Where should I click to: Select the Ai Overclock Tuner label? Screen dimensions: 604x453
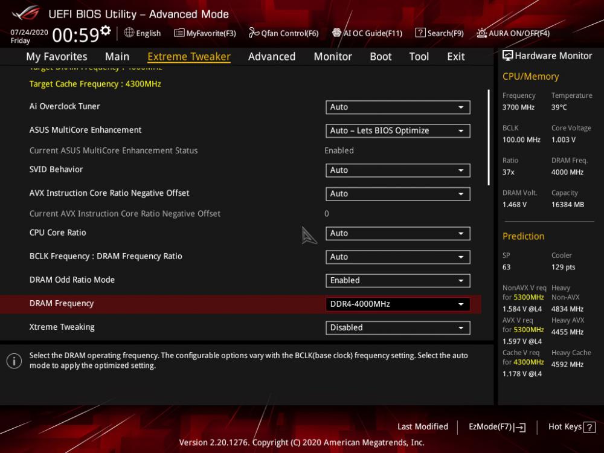pyautogui.click(x=65, y=106)
